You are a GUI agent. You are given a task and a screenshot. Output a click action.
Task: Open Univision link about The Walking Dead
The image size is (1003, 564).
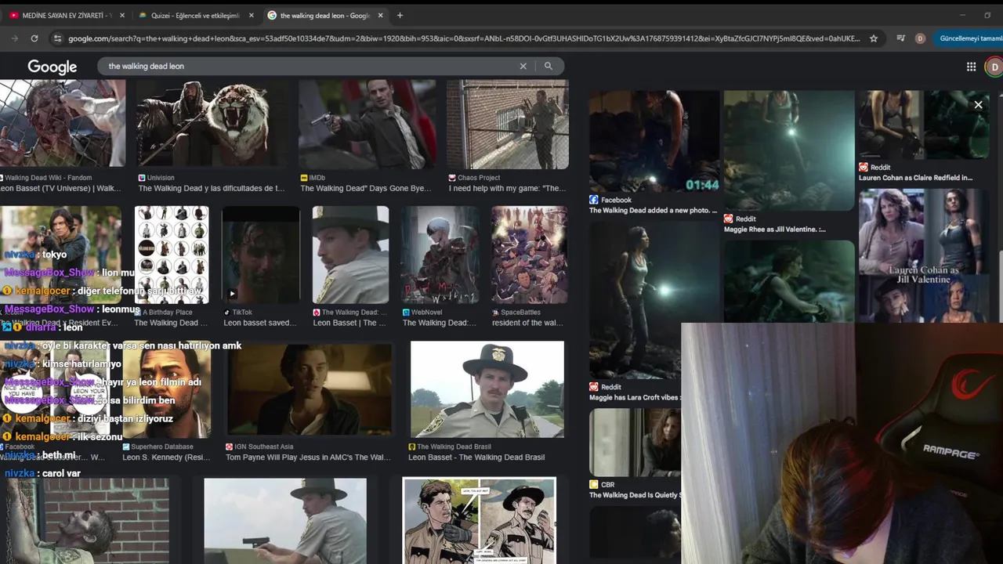click(x=212, y=188)
